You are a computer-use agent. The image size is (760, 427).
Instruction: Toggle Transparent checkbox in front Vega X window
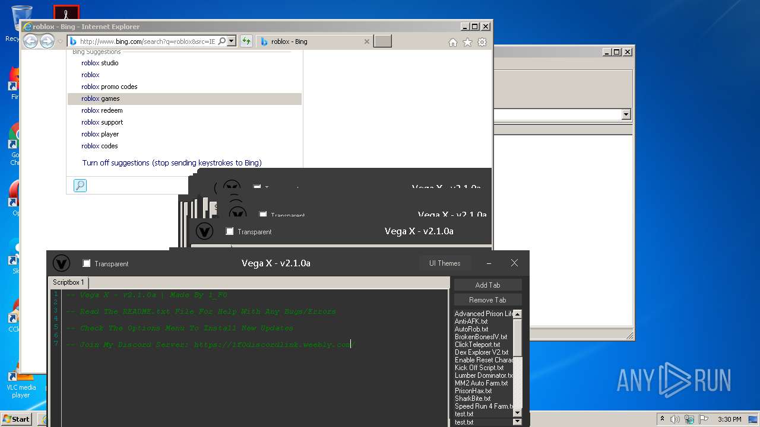point(87,263)
